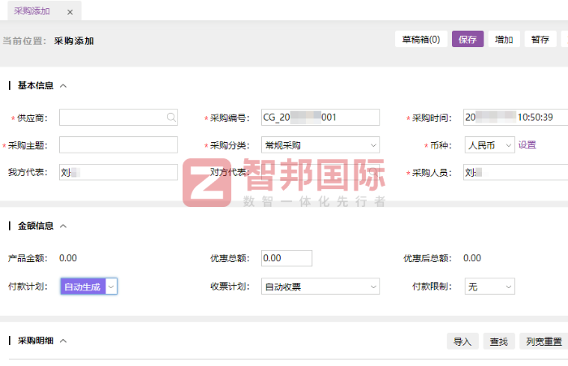Click the supplier search magnifier icon
The height and width of the screenshot is (366, 568).
tap(170, 118)
